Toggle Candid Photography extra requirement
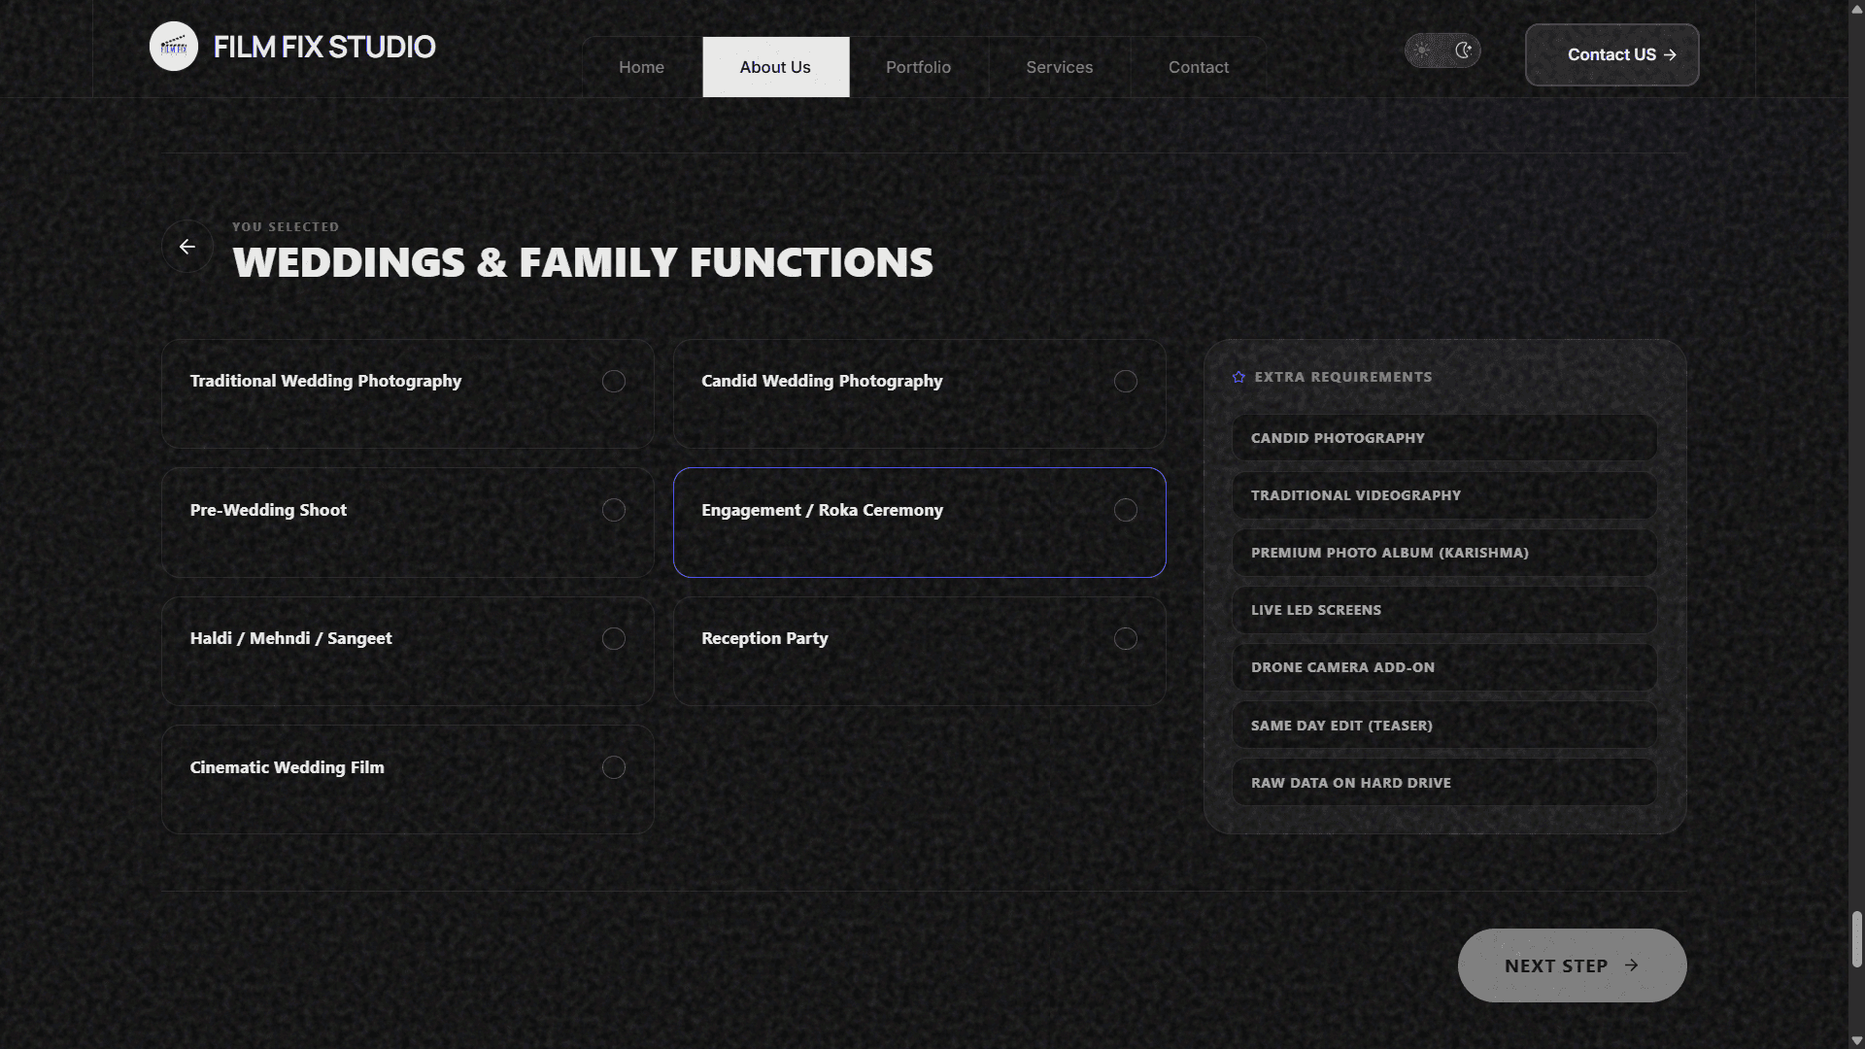This screenshot has width=1865, height=1049. point(1443,438)
